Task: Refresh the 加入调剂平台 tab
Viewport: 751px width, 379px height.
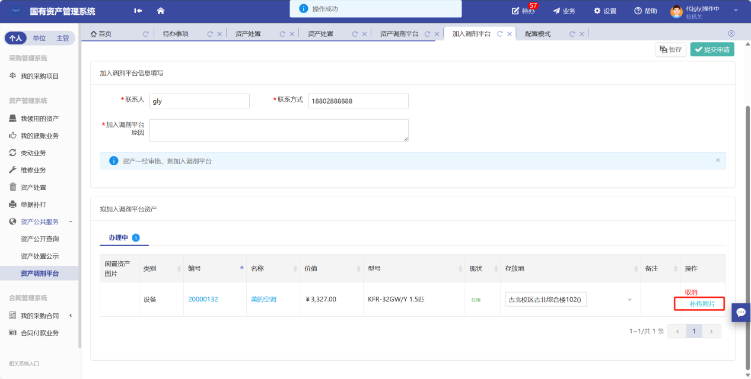Action: click(x=500, y=34)
